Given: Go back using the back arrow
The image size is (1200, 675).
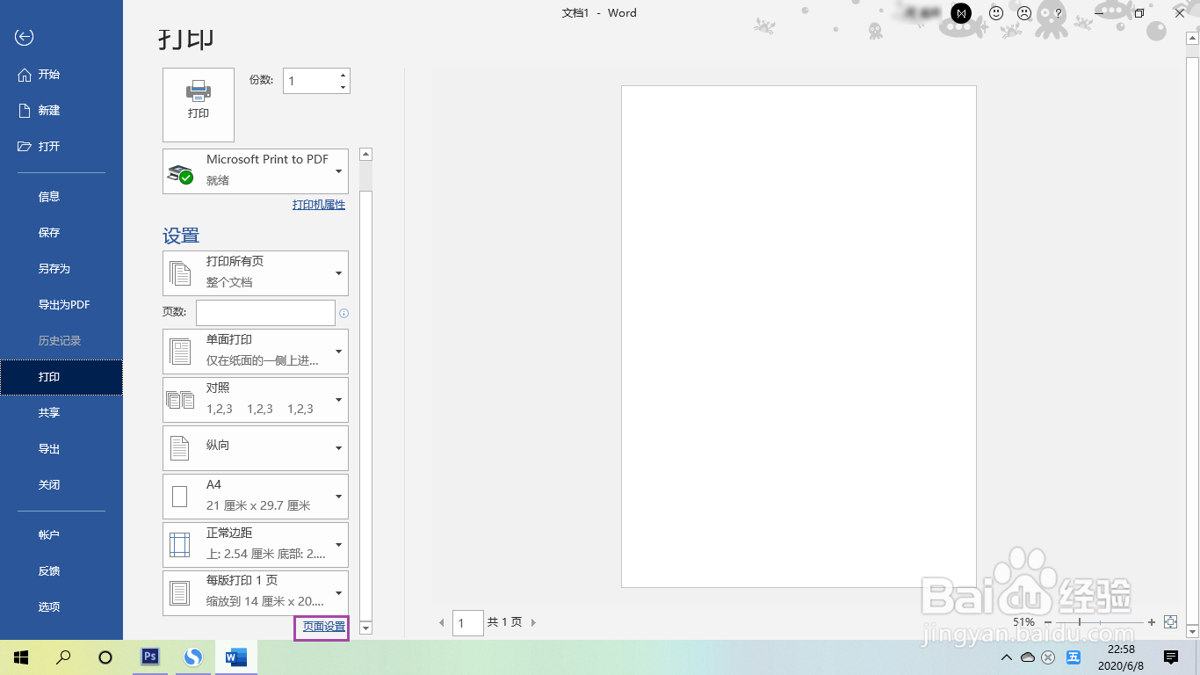Looking at the screenshot, I should pyautogui.click(x=25, y=37).
